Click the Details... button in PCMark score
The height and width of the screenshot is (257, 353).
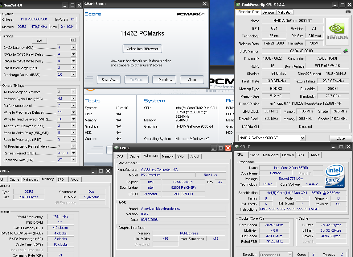[x=164, y=80]
